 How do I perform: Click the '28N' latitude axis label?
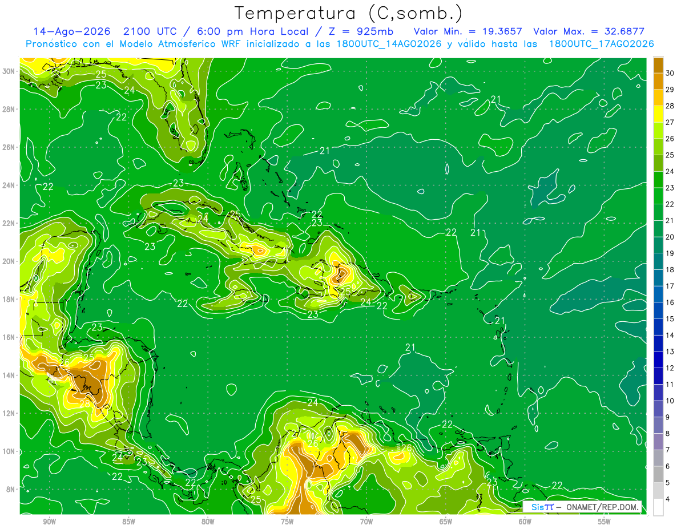pyautogui.click(x=9, y=109)
